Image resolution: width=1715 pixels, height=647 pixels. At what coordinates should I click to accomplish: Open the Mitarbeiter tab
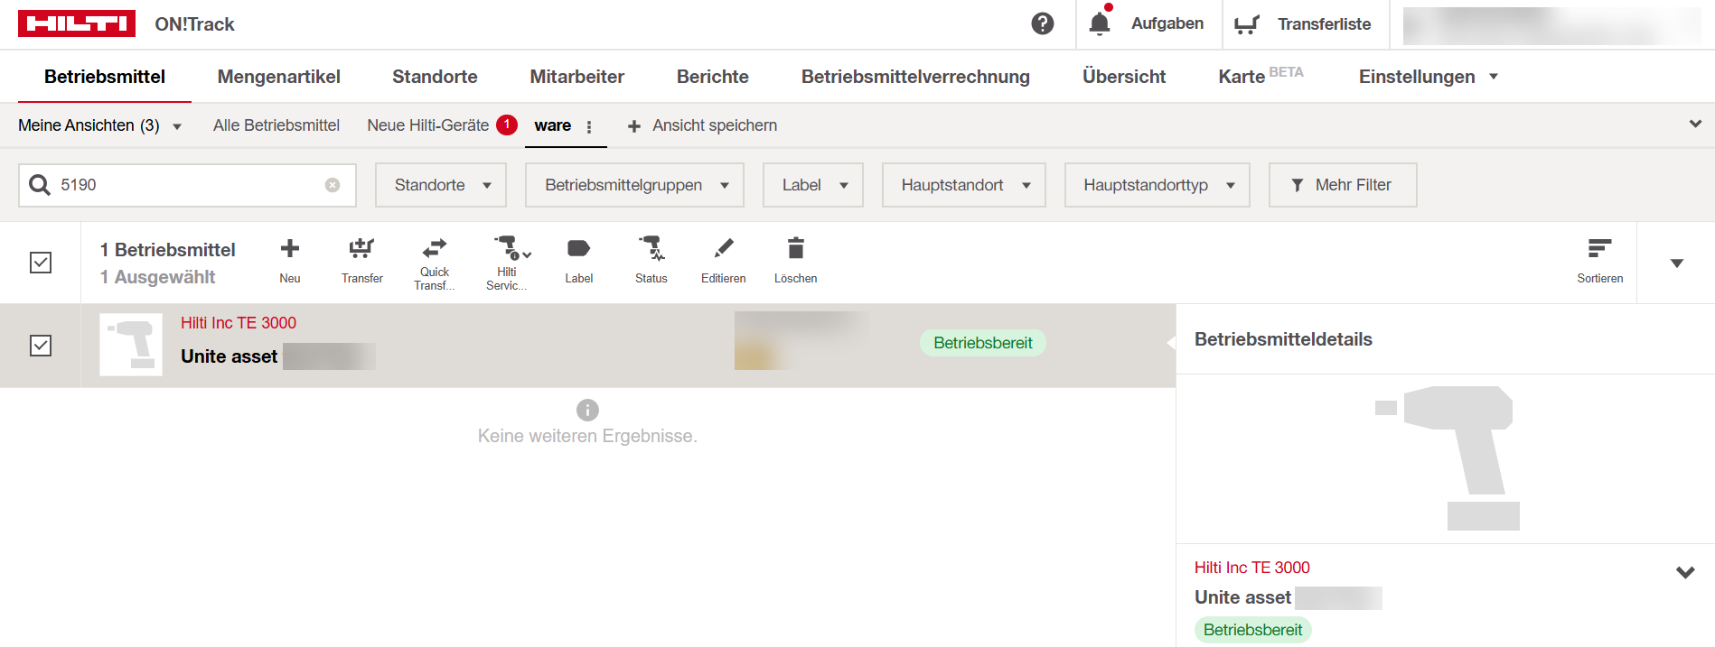tap(576, 77)
